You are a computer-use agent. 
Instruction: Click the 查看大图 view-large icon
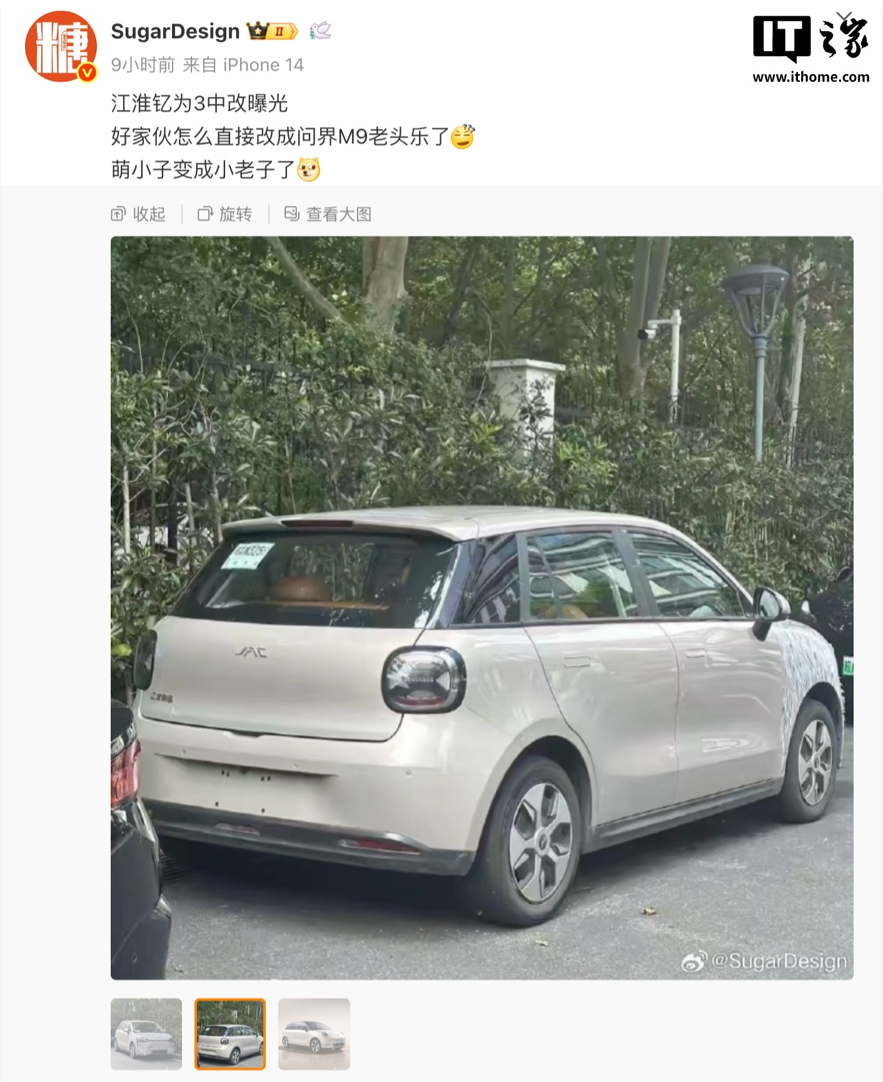tap(292, 214)
